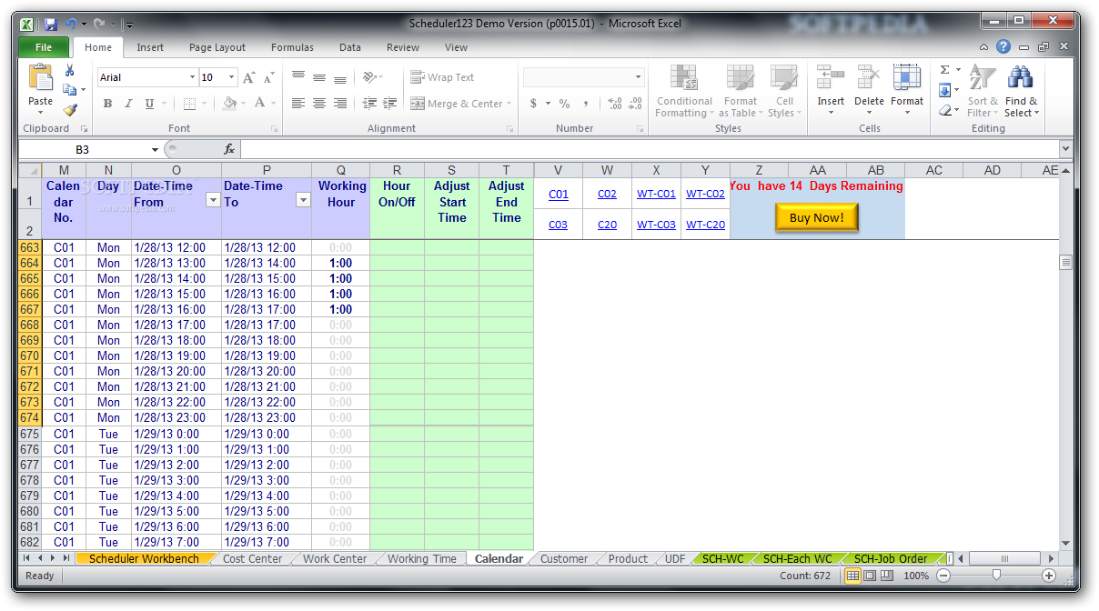This screenshot has width=1099, height=611.
Task: Click the Paste icon in Clipboard group
Action: pos(40,78)
